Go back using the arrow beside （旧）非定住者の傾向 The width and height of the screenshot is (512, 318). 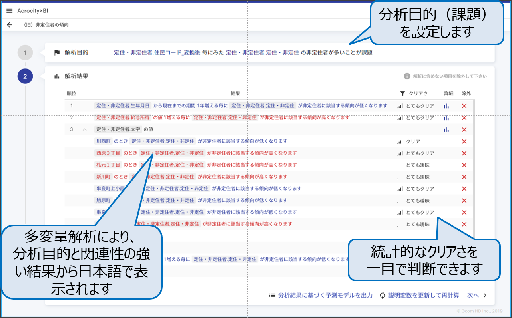click(x=10, y=25)
